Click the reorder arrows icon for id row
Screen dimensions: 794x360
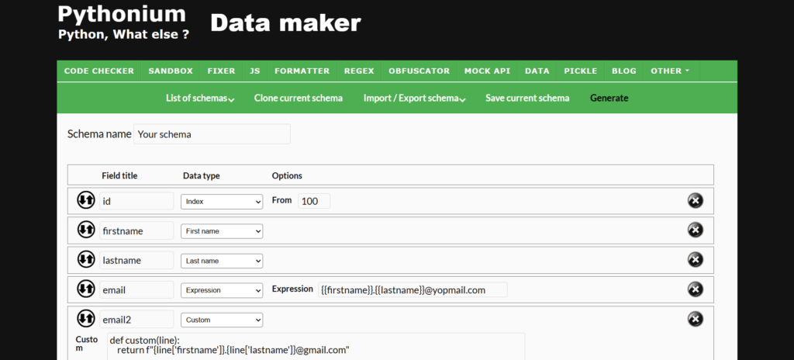pos(85,199)
